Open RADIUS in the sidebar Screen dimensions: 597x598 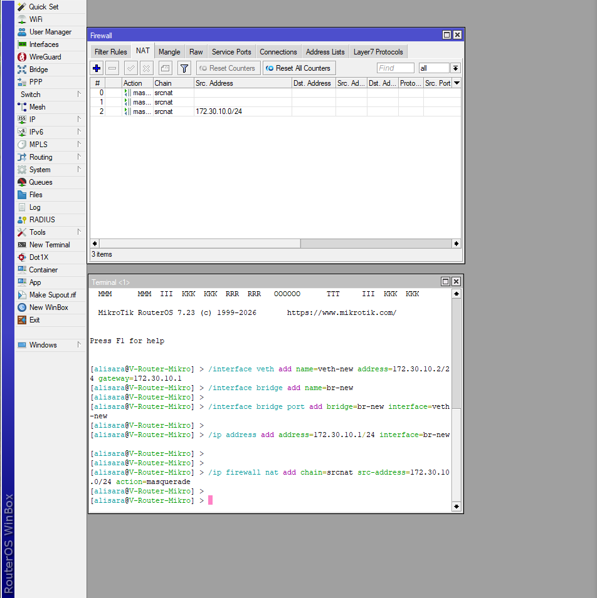pyautogui.click(x=50, y=220)
